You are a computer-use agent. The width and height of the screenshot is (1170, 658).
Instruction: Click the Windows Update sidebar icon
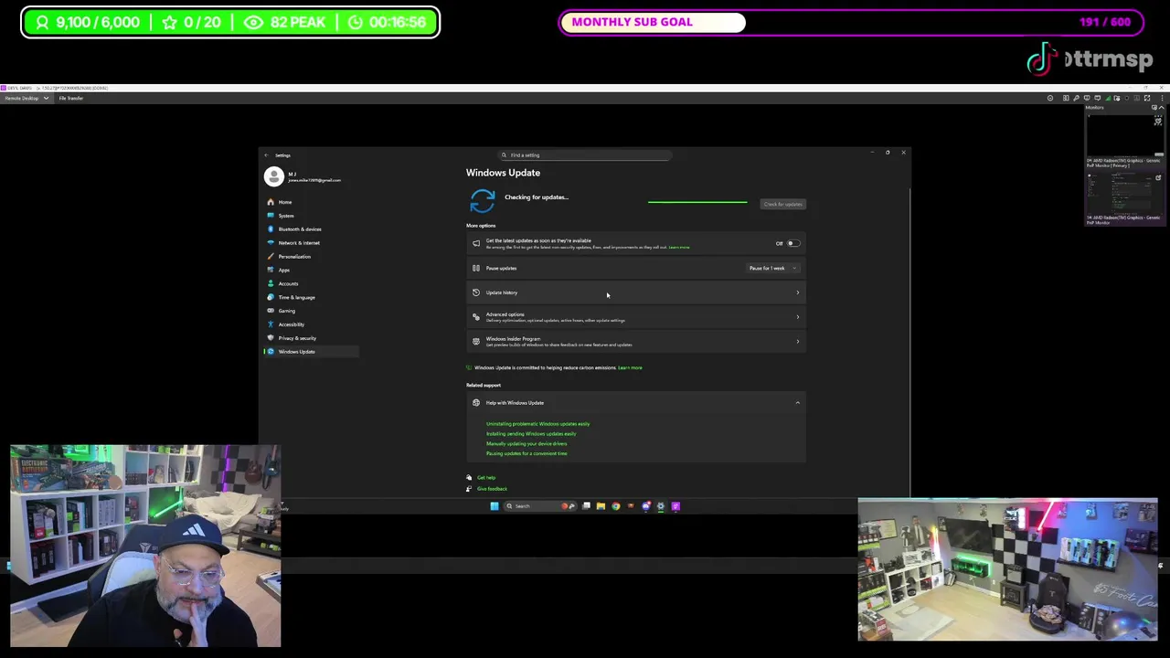tap(271, 352)
